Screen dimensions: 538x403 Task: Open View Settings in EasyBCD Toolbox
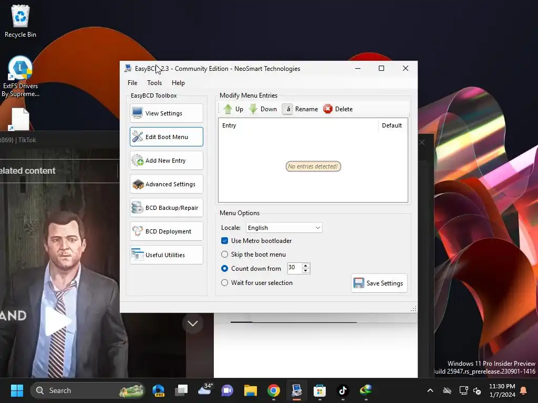(167, 113)
